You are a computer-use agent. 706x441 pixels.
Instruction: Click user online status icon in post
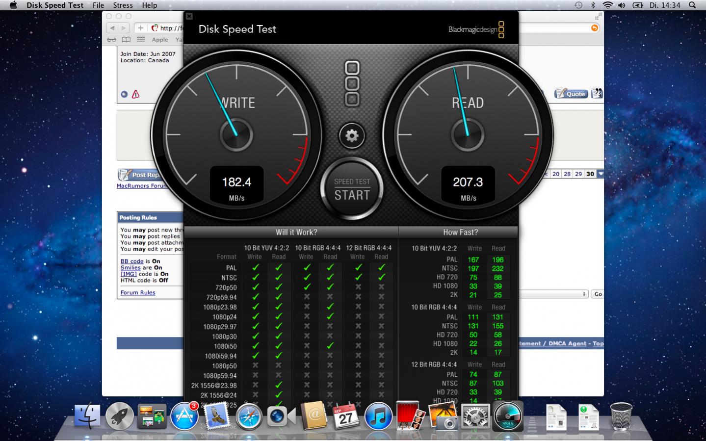pos(124,94)
